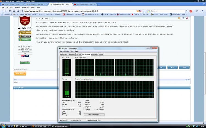Open the Guru3D.com Forums bookmark
Screen dimensions: 206x128
pyautogui.click(x=52, y=14)
